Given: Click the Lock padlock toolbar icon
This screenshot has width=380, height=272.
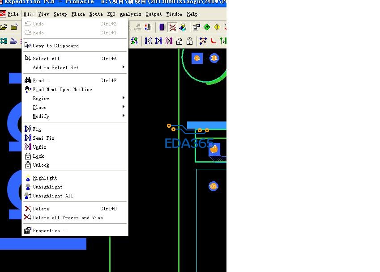Looking at the screenshot, I should [179, 42].
